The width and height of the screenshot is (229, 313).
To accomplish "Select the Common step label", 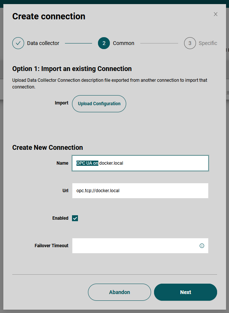I will pos(124,43).
